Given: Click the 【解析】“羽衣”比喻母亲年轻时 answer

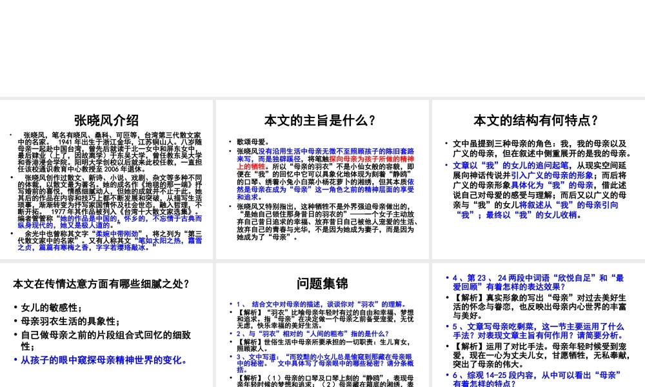Looking at the screenshot, I should click(x=325, y=319).
